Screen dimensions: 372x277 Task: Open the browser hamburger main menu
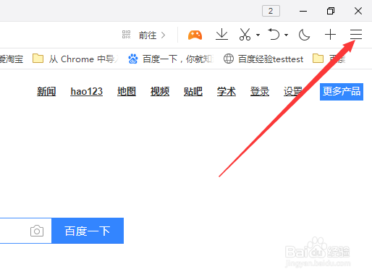[x=356, y=35]
